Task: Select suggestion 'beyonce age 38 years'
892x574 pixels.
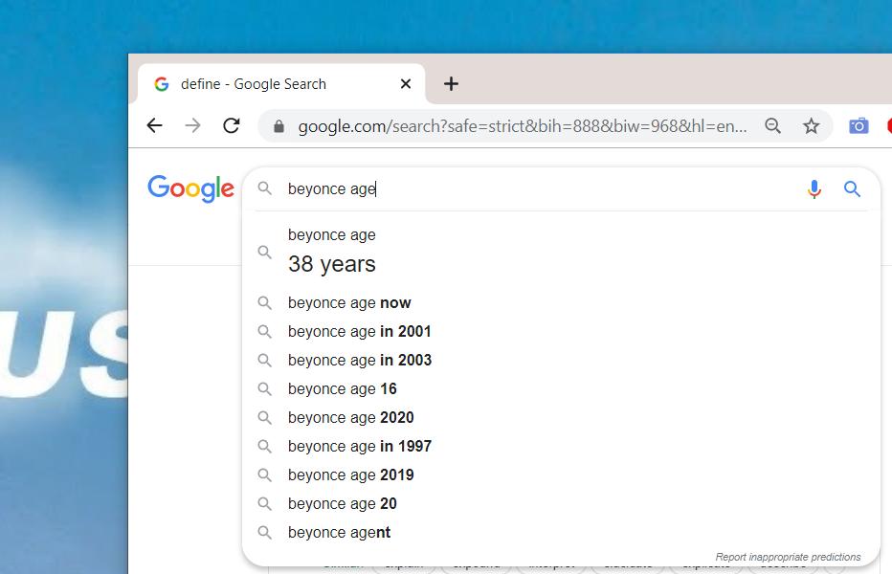Action: click(x=561, y=251)
